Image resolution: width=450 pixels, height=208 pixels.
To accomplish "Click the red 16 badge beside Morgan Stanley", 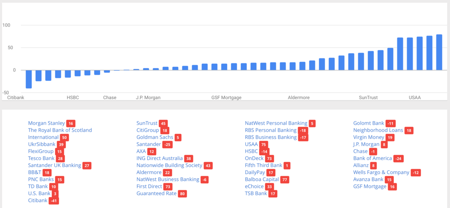I will pyautogui.click(x=71, y=123).
